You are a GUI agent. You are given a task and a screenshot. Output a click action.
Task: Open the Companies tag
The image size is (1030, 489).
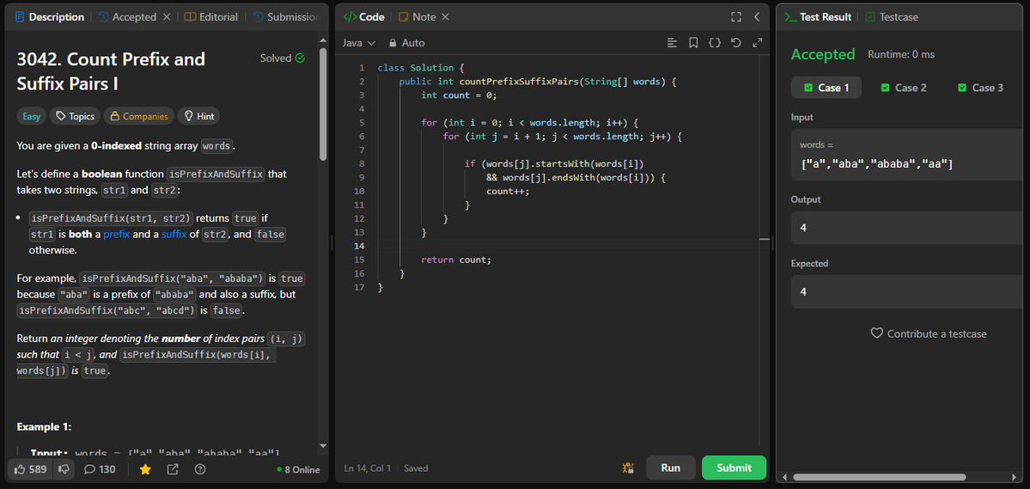click(138, 116)
